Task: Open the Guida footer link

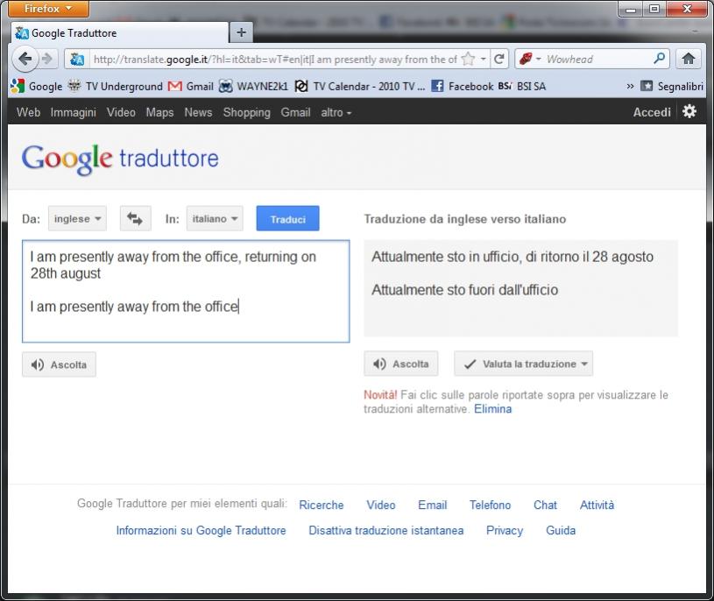Action: pos(561,530)
